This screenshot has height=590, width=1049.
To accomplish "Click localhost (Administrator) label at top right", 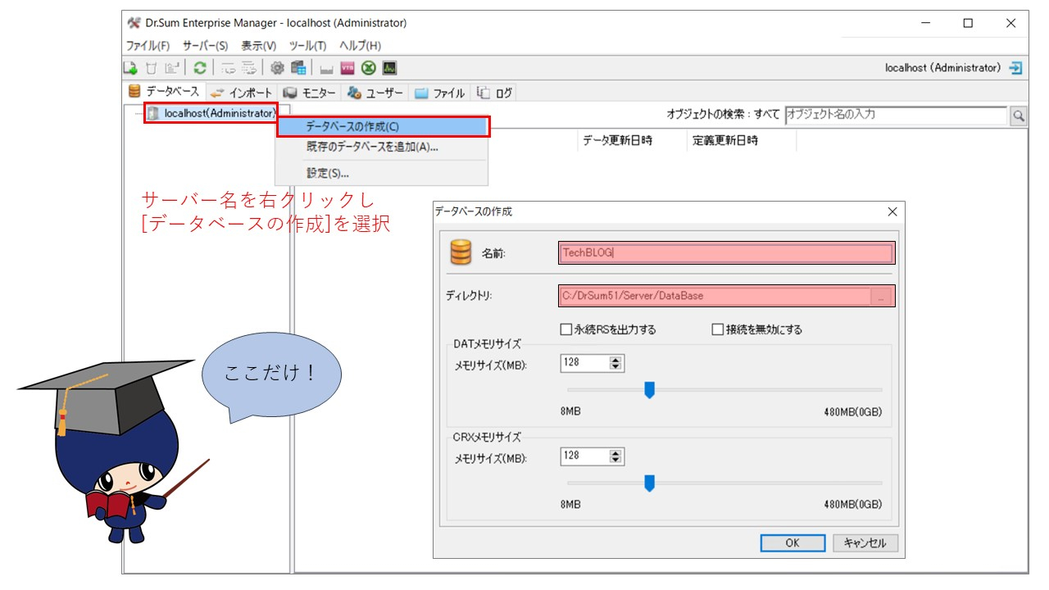I will click(942, 68).
